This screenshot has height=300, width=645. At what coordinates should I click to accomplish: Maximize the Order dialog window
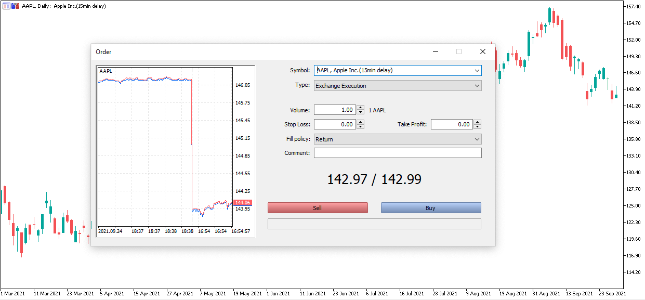point(459,51)
